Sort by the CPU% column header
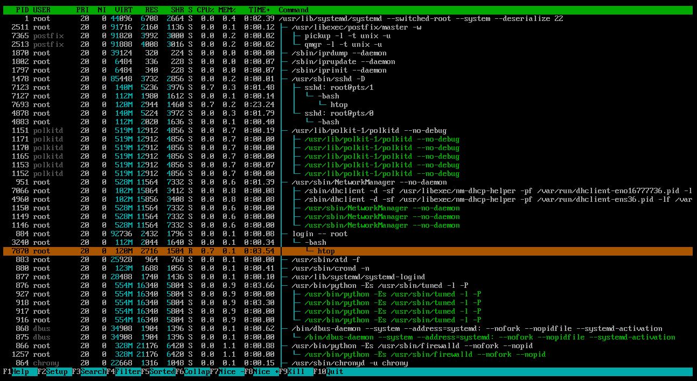Image resolution: width=697 pixels, height=381 pixels. (x=206, y=10)
